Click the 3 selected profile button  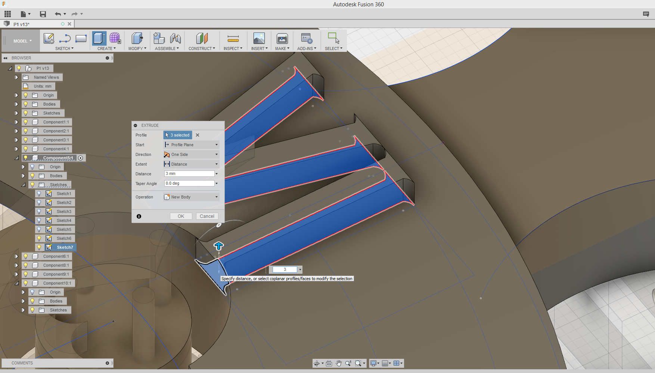178,135
